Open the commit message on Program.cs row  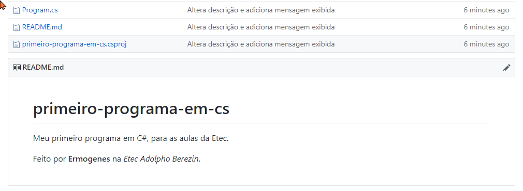pos(261,10)
